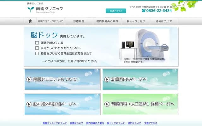Image resolution: width=202 pixels, height=126 pixels.
Task: Click the 南園クリニック logo text
Action: 50,9
